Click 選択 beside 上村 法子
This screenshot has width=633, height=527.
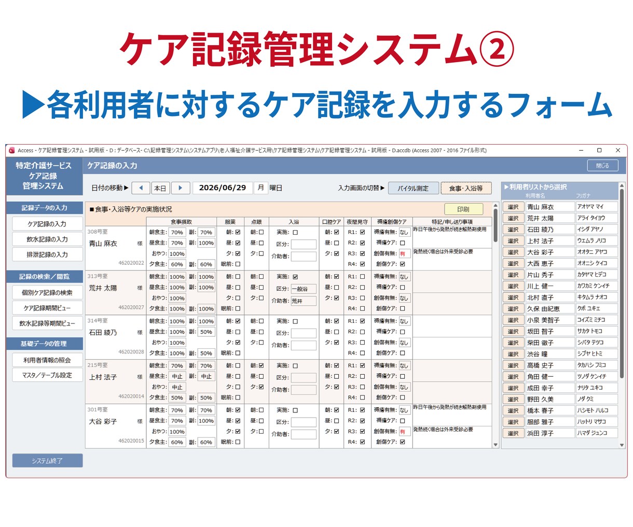[x=513, y=241]
